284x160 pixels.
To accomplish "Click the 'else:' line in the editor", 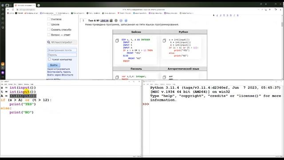I will pos(6,108).
